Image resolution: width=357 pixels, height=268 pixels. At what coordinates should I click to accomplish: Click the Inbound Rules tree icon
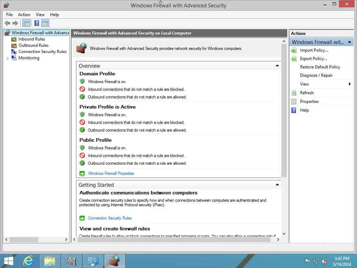[x=14, y=39]
